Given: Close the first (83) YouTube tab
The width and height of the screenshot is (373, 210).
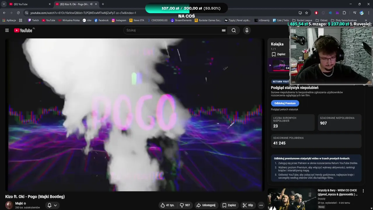Looking at the screenshot, I should point(50,4).
